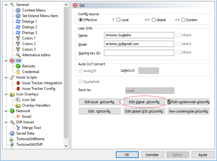Image resolution: width=217 pixels, height=161 pixels.
Task: Go to the Saved Data page
Action: [25, 133]
